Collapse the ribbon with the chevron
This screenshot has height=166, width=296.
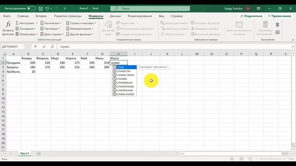[x=293, y=40]
